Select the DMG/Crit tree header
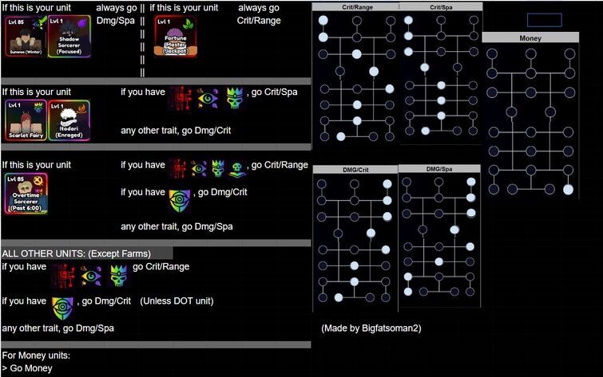 (x=355, y=169)
